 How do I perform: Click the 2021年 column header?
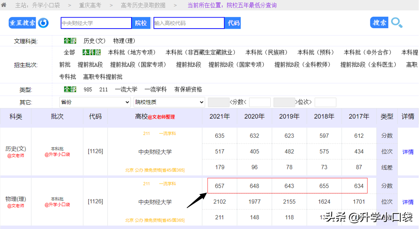(220, 117)
